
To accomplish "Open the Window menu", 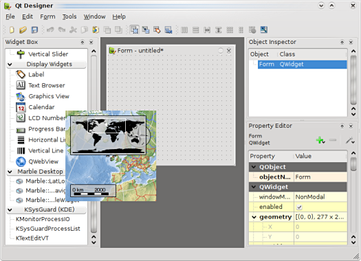I will click(94, 16).
